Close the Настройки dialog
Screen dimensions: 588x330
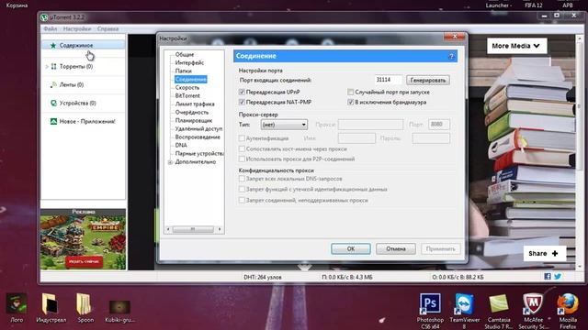(455, 37)
